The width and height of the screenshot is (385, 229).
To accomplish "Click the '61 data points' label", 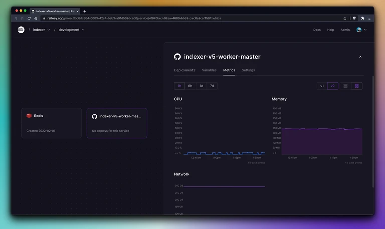I will point(256,163).
